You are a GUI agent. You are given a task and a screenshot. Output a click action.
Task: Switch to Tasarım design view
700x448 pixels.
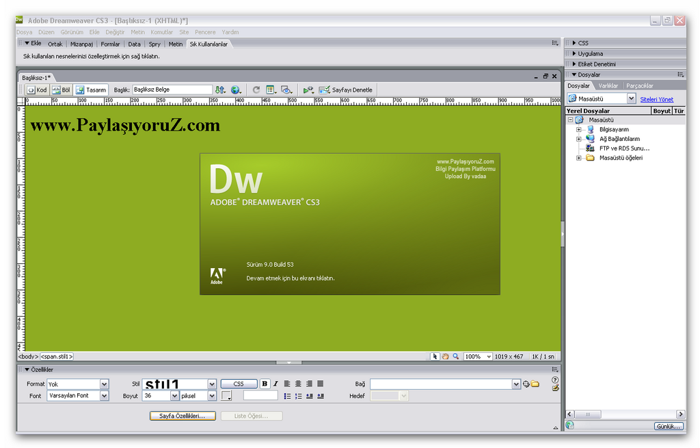pyautogui.click(x=91, y=90)
